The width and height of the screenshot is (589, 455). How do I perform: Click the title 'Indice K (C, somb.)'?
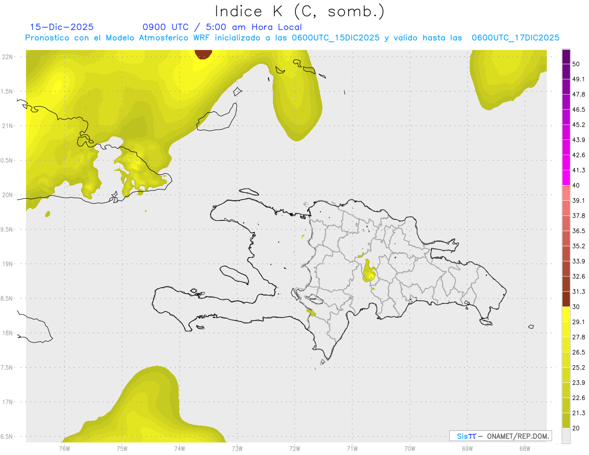(299, 12)
